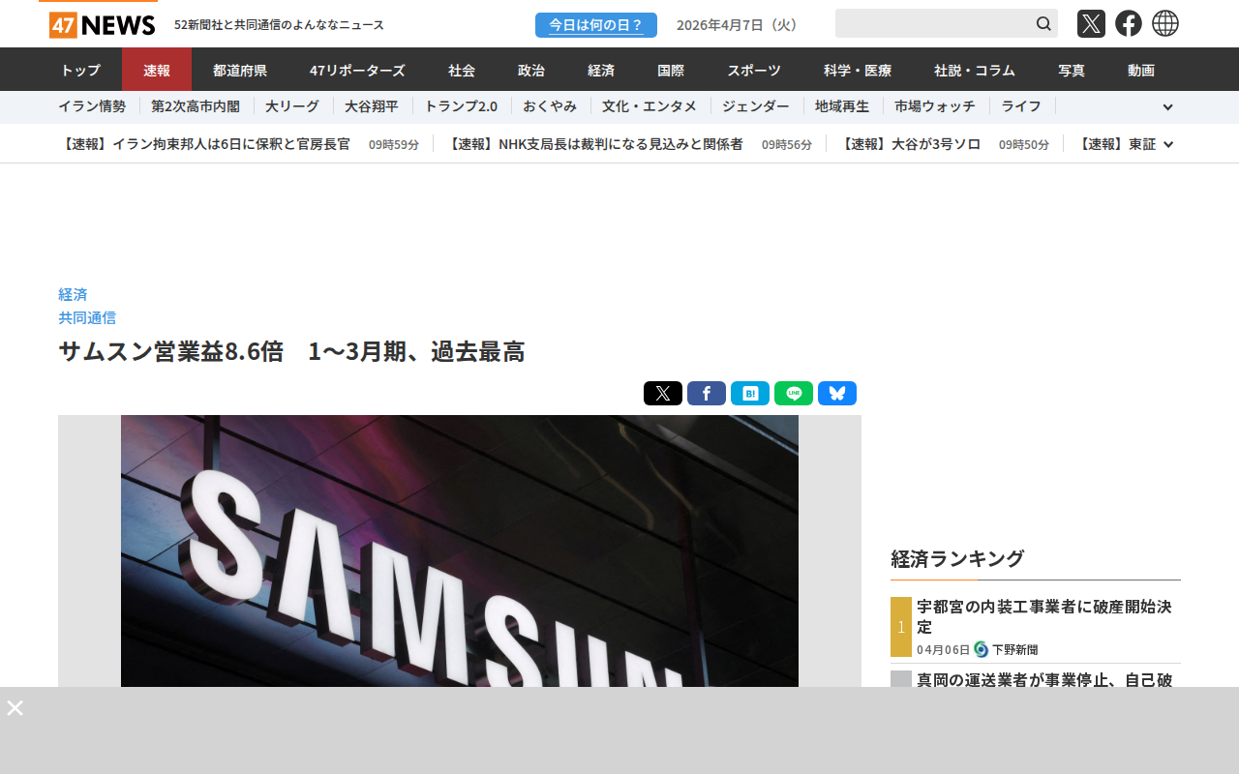Select the 文化・エンタメ topic link
This screenshot has width=1239, height=774.
click(x=650, y=106)
